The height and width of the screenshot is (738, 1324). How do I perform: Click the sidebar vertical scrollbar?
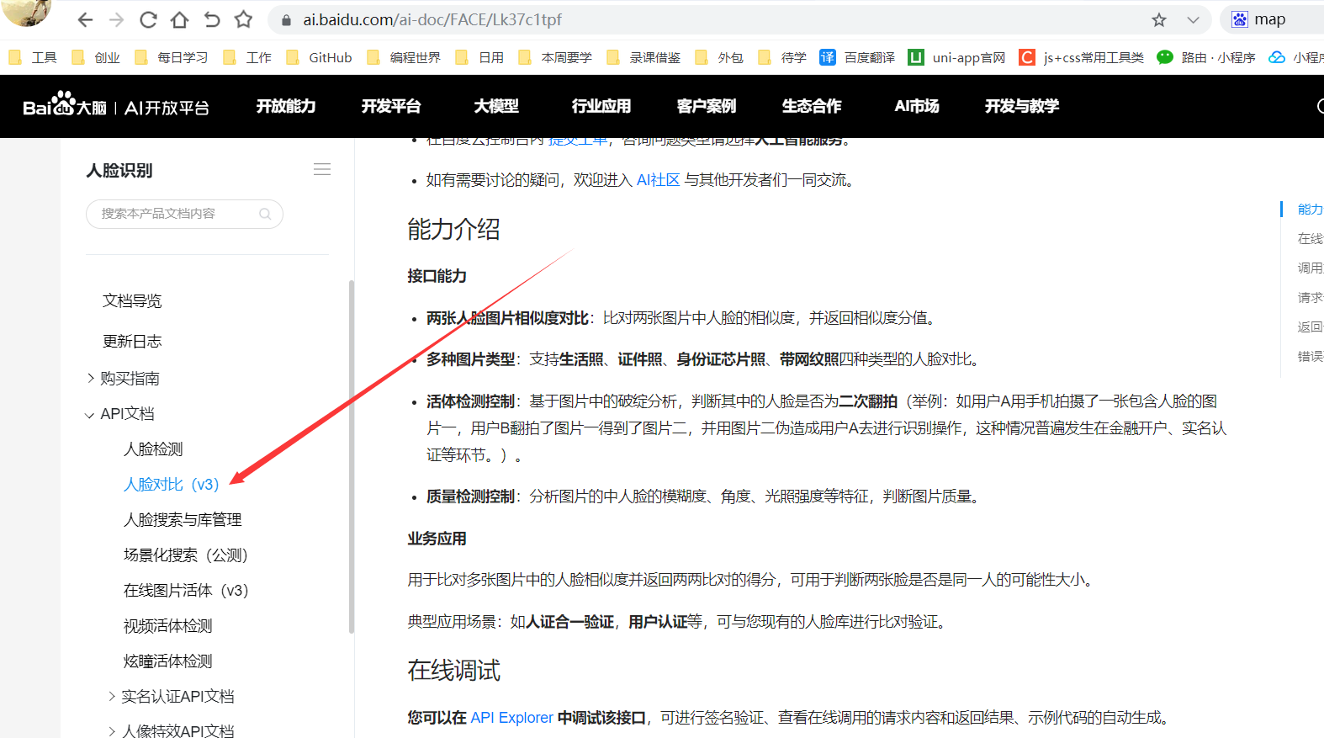[352, 456]
